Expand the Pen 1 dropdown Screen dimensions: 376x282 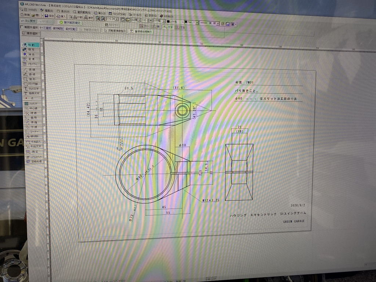197,22
